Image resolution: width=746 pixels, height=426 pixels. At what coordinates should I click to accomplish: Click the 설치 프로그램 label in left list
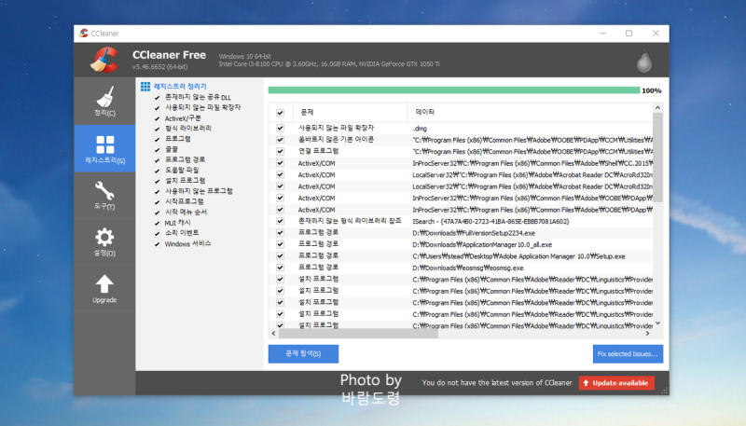185,181
